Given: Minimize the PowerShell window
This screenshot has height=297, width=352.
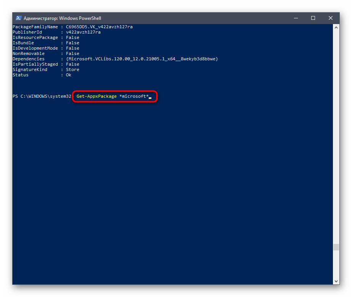Looking at the screenshot, I should tap(296, 18).
